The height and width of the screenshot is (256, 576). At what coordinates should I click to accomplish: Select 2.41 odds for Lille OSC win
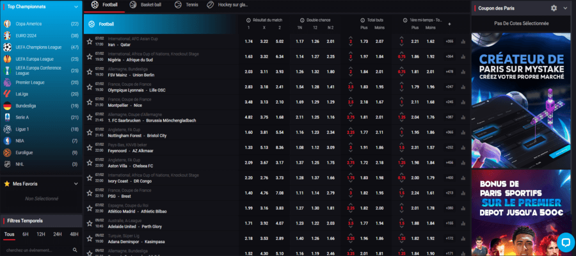click(x=280, y=87)
